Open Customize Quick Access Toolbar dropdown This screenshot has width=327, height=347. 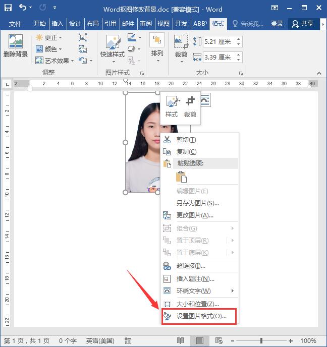click(x=54, y=8)
